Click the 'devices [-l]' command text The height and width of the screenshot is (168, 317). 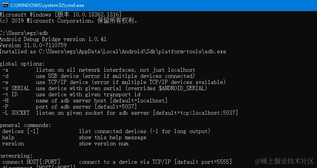(x=20, y=131)
